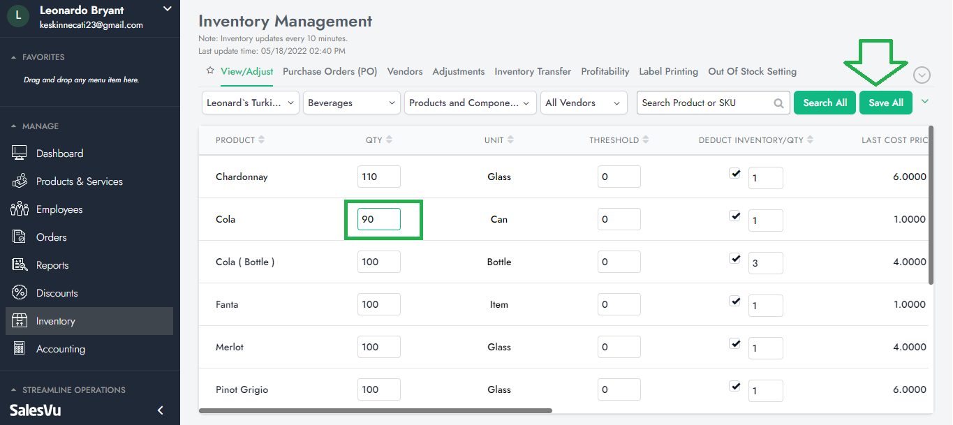Expand the user account menu chevron
This screenshot has height=425, width=953.
[x=167, y=9]
